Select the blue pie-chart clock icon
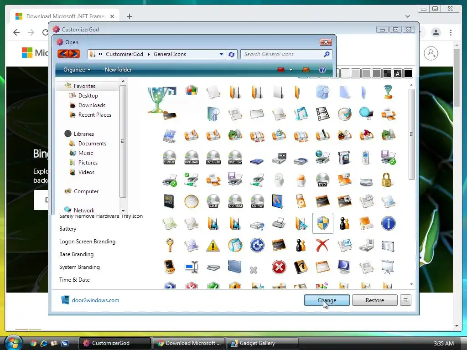Viewport: 467px width, 350px height. click(257, 246)
